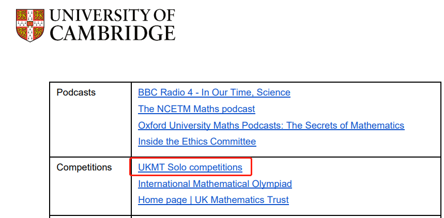Screen dimensions: 444x218
Task: Click blank area below the Competitions label
Action: coord(90,193)
